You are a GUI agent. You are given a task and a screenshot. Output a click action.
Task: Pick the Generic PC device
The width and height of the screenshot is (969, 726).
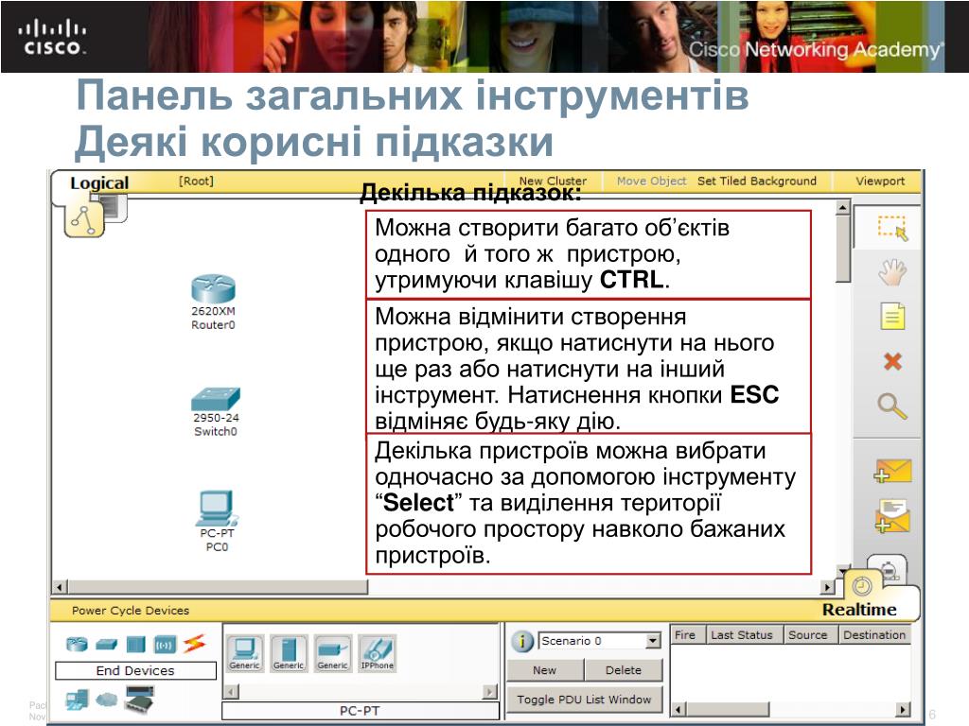click(245, 653)
